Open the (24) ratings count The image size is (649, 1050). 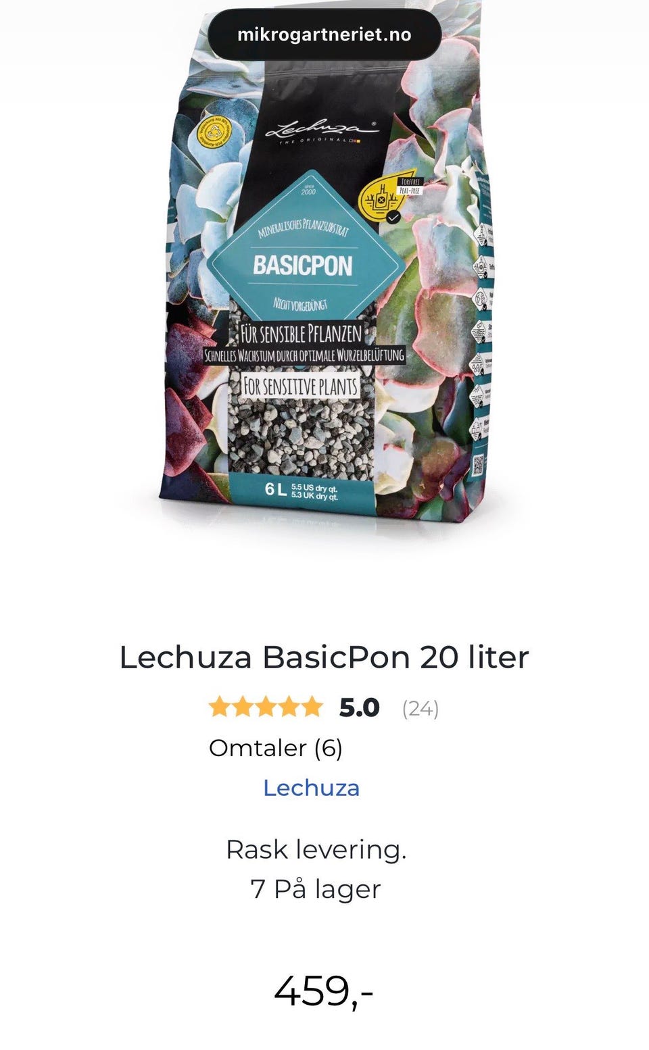coord(420,709)
